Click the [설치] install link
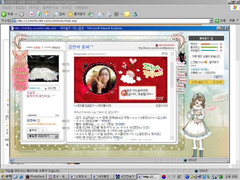 (218, 77)
